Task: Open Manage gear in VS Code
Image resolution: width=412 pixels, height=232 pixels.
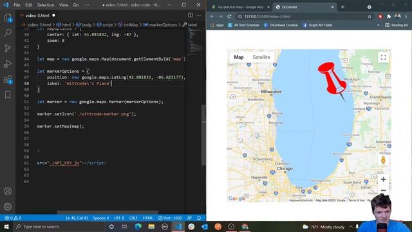Action: point(8,206)
